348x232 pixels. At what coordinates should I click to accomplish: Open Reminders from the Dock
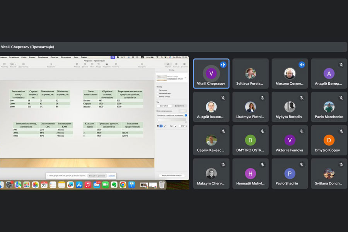[x=53, y=185]
